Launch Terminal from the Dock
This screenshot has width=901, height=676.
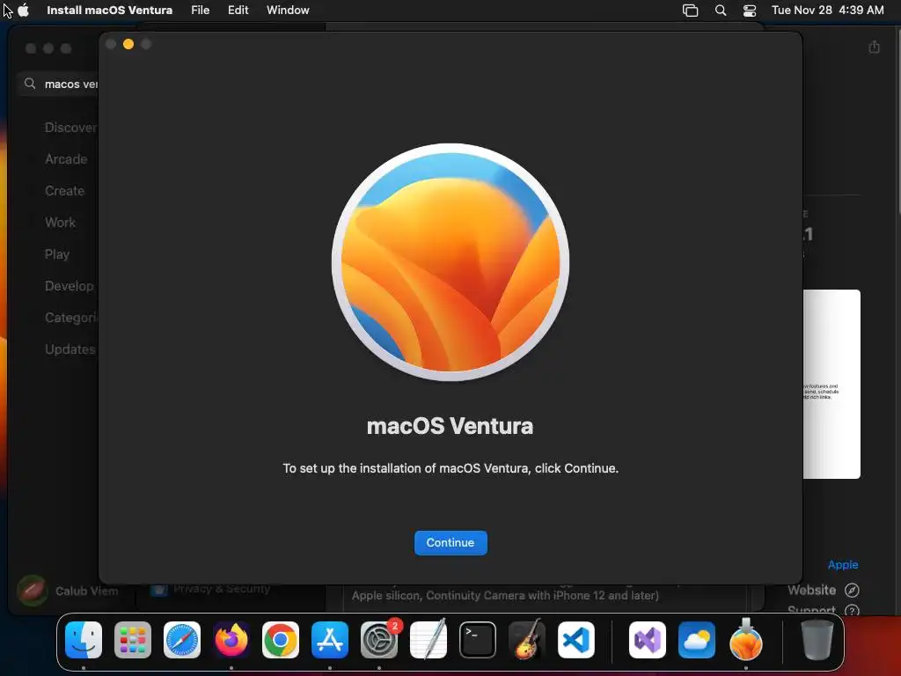click(478, 640)
